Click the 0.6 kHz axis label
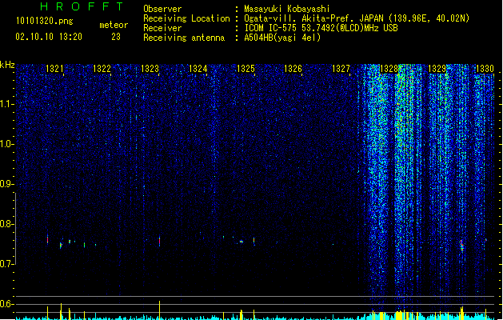 (7, 304)
